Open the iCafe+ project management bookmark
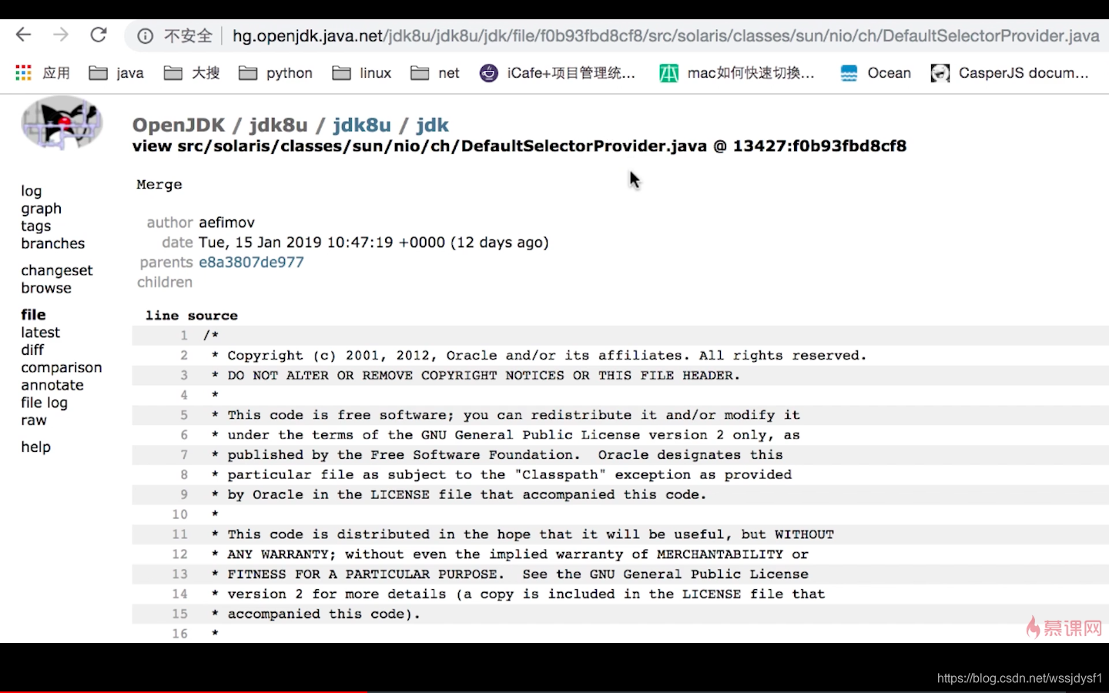Screen dimensions: 1109x693 pyautogui.click(x=558, y=73)
